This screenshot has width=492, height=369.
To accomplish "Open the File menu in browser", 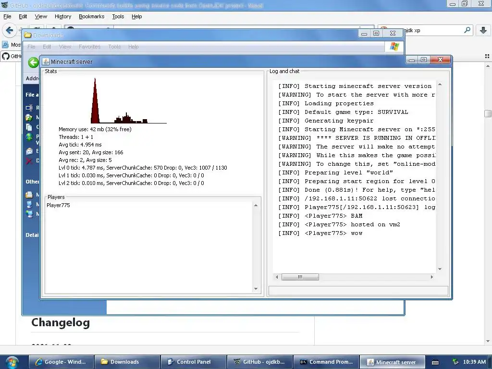I will pos(7,17).
